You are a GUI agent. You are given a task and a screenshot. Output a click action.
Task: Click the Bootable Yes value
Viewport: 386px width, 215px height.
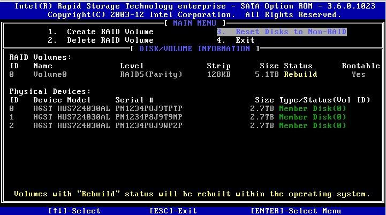pyautogui.click(x=358, y=74)
